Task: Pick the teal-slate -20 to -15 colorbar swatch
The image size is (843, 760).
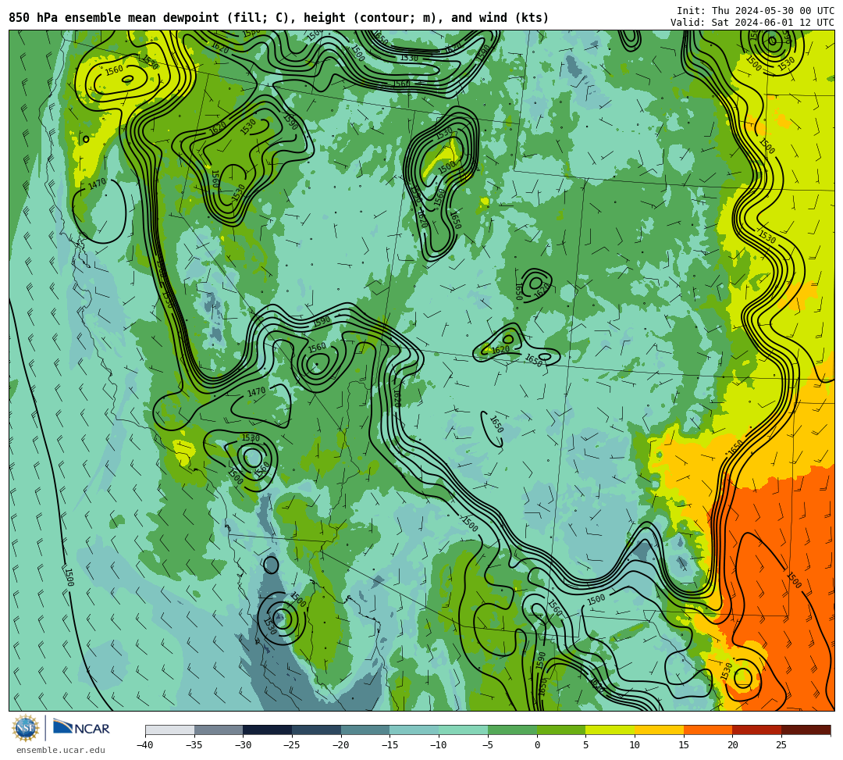Action: point(365,730)
